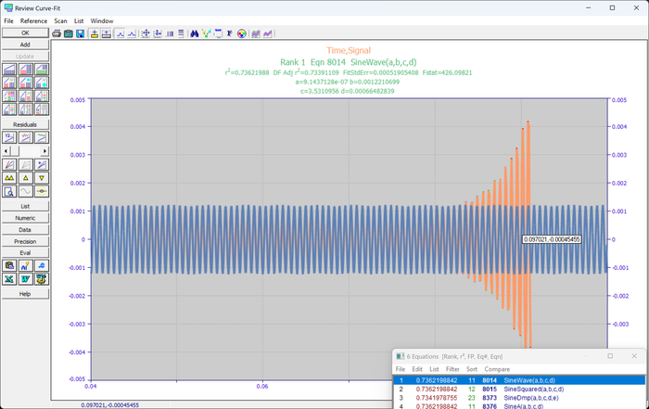
Task: Save with the blue floppy disk icon
Action: (80, 33)
